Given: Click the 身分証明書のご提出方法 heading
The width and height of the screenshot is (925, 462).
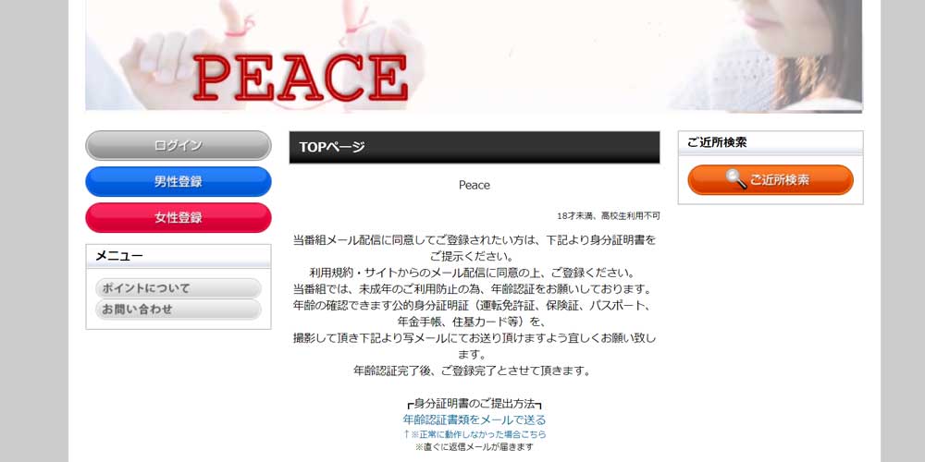Looking at the screenshot, I should coord(475,404).
